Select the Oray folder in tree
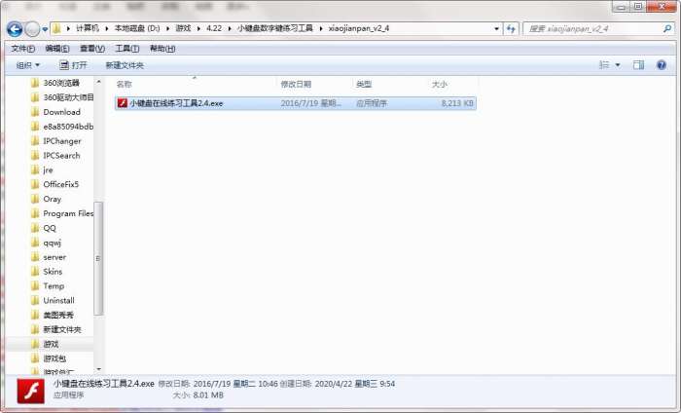 (x=52, y=199)
